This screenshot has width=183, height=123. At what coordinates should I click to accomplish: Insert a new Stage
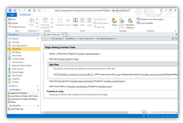(75, 22)
